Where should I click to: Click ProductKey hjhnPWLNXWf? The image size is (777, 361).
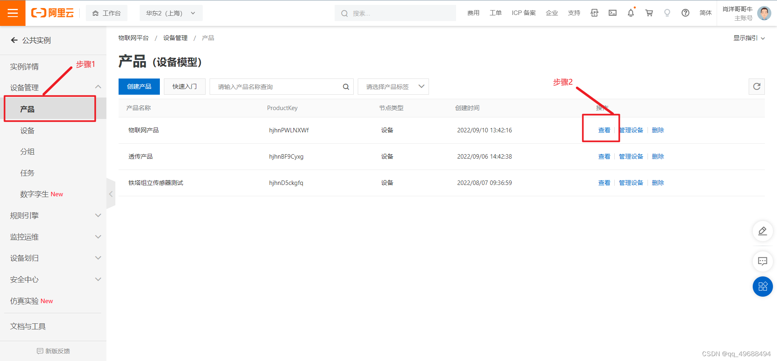tap(289, 130)
